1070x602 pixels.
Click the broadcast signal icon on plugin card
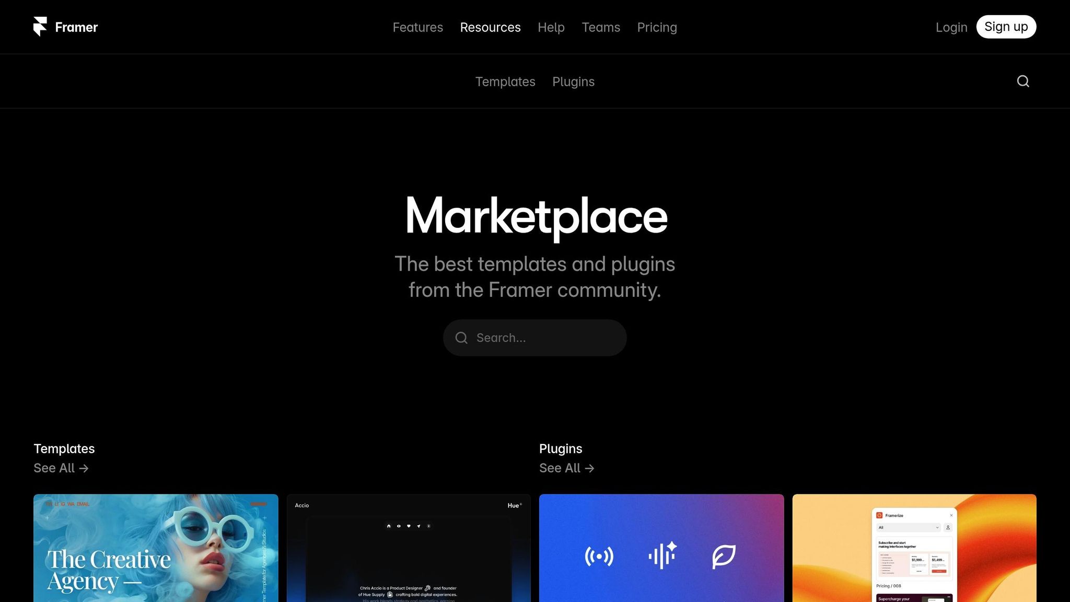click(x=599, y=557)
